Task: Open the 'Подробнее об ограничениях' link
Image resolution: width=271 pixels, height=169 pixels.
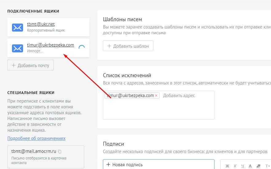Action: click(36, 138)
